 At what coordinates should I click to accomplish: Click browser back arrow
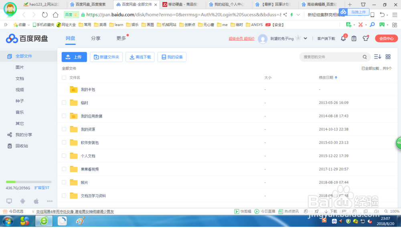(x=24, y=15)
